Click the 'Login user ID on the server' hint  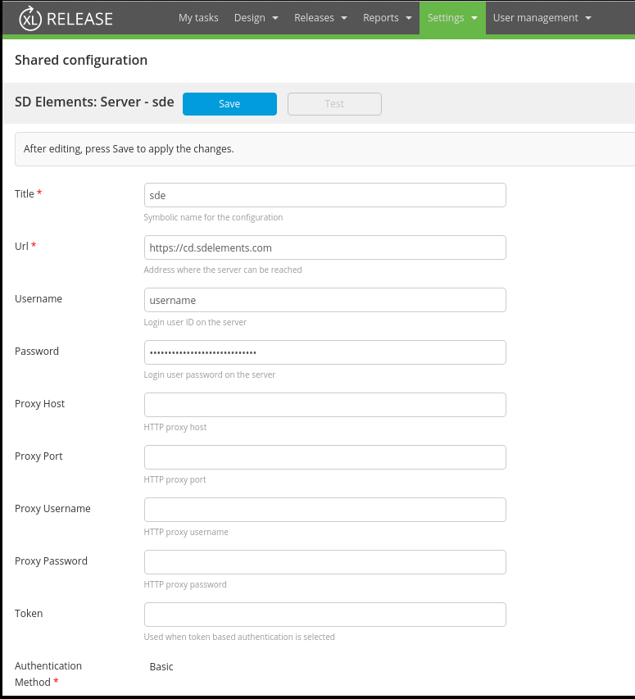[195, 322]
